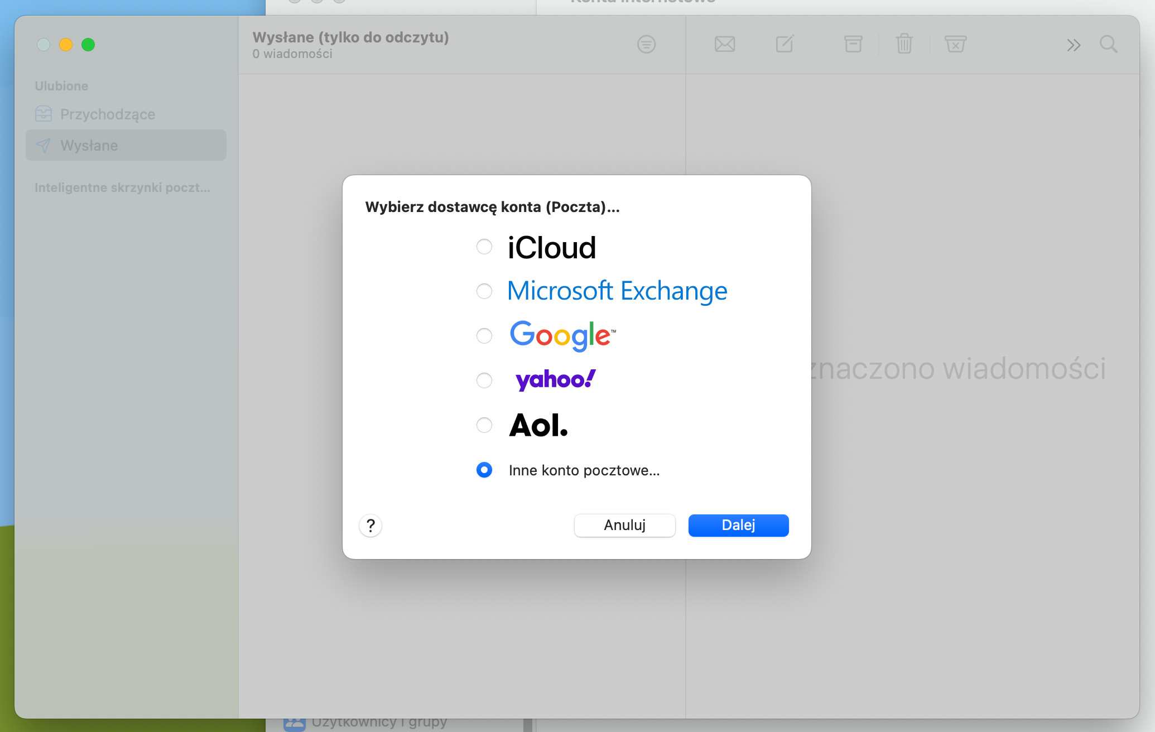The width and height of the screenshot is (1155, 732).
Task: Click the junk mail bin icon
Action: point(955,44)
